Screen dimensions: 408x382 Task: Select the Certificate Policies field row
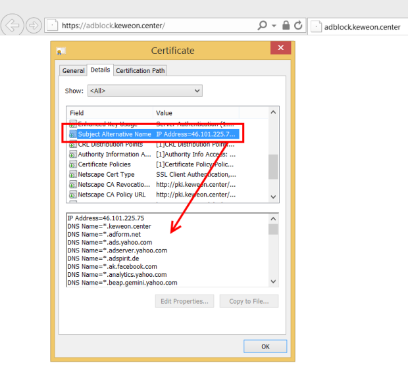tap(104, 164)
